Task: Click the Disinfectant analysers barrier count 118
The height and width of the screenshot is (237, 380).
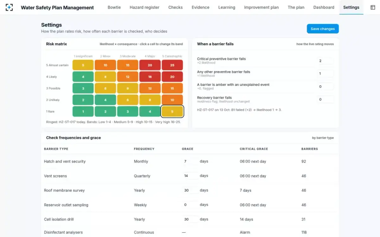Action: 304,232
